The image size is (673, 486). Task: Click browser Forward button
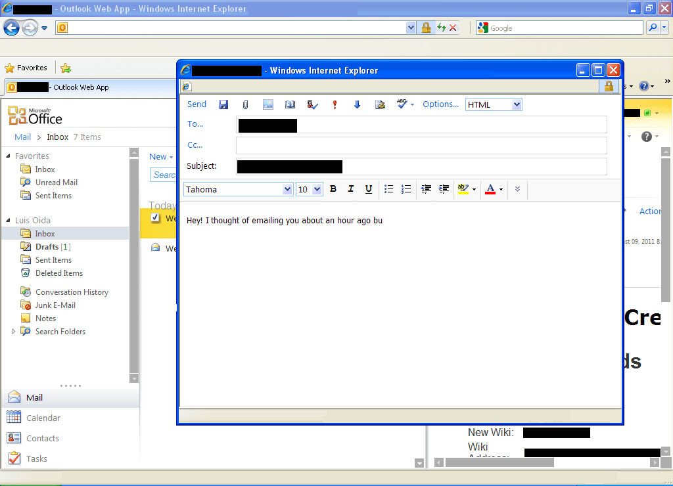(x=29, y=28)
